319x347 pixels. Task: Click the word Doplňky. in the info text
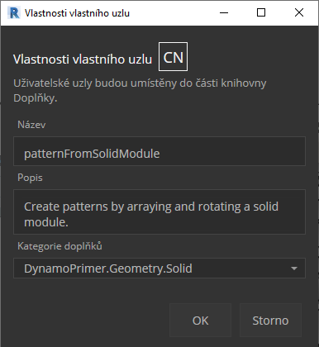[36, 98]
